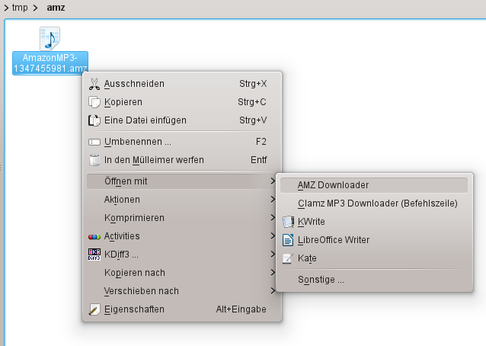
Task: Select Eine Datei einfügen menu entry
Action: [182, 120]
